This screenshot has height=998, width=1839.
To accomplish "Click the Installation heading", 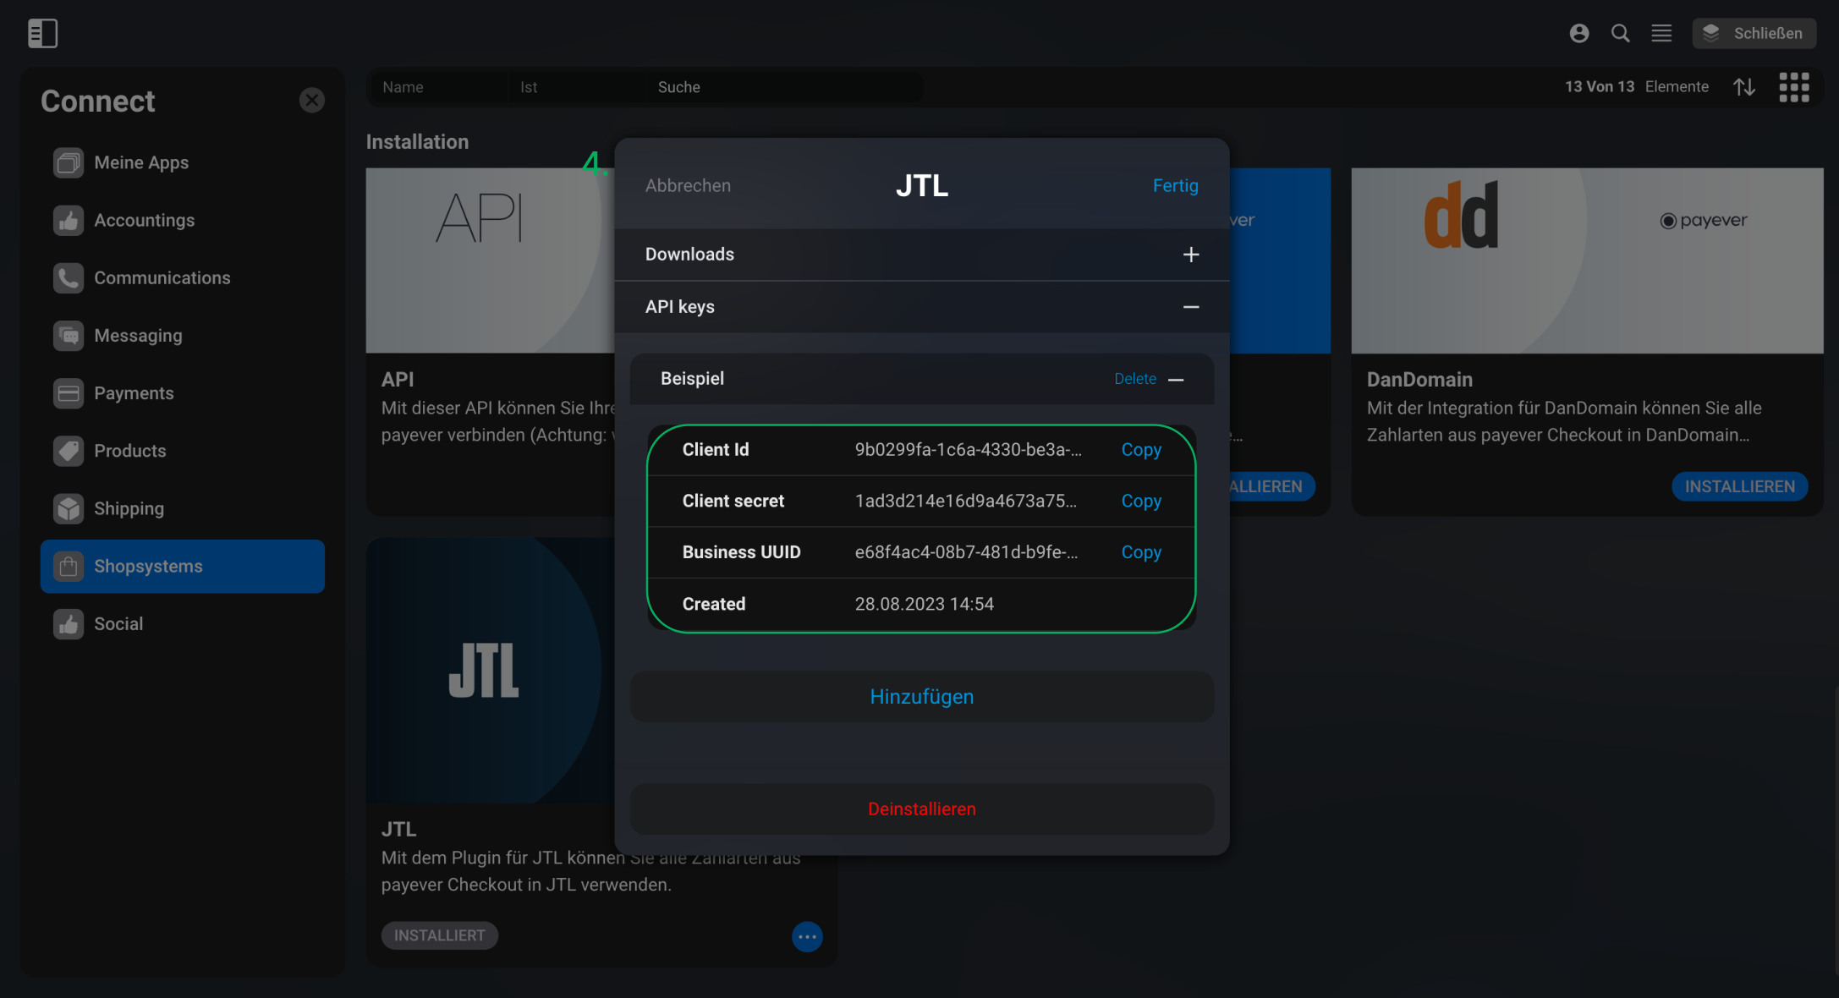I will point(417,142).
